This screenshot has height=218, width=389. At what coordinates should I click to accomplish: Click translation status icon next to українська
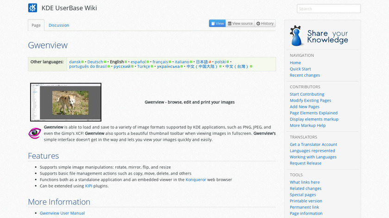coord(182,67)
